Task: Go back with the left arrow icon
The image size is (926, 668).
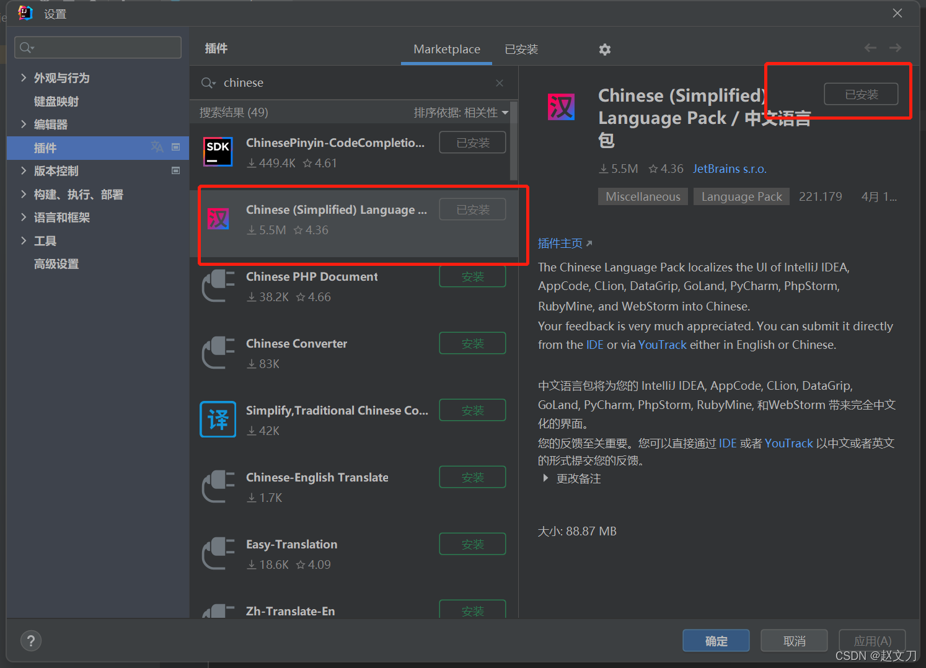Action: point(870,48)
